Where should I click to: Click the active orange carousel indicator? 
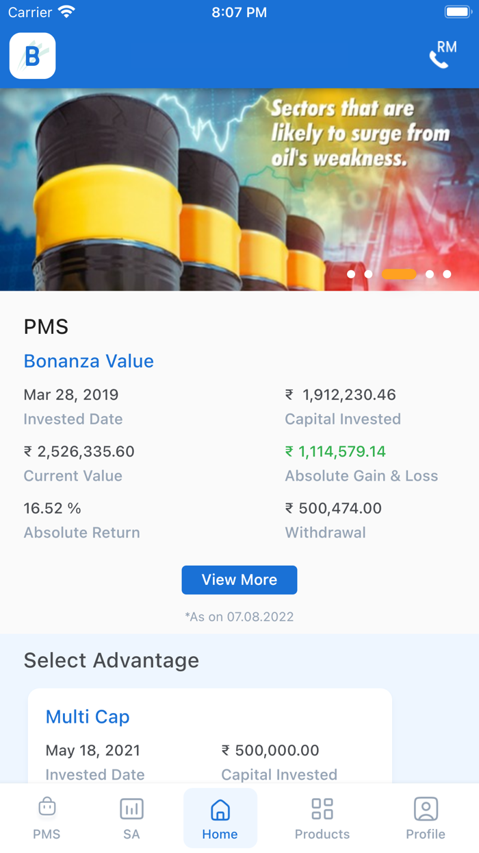(x=399, y=274)
